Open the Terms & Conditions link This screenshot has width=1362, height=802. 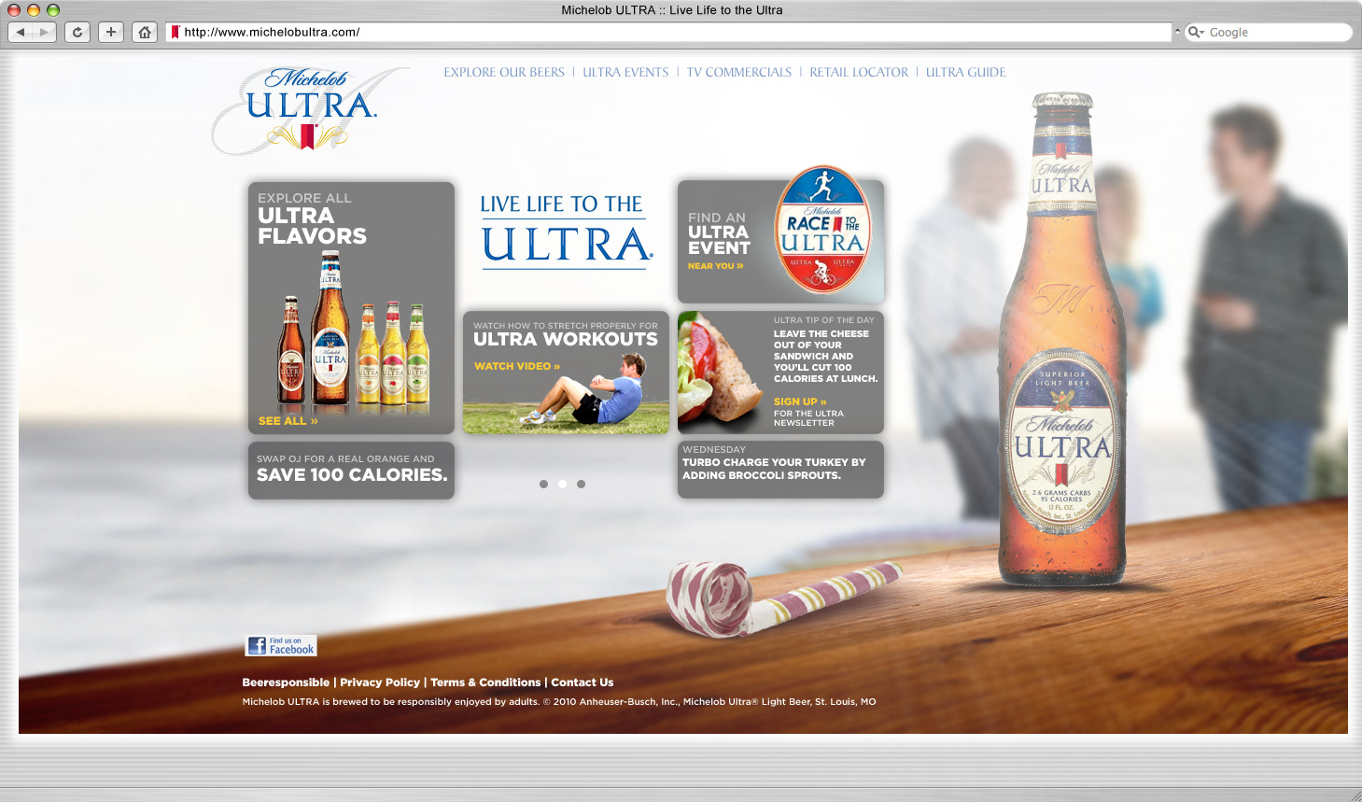pos(485,682)
